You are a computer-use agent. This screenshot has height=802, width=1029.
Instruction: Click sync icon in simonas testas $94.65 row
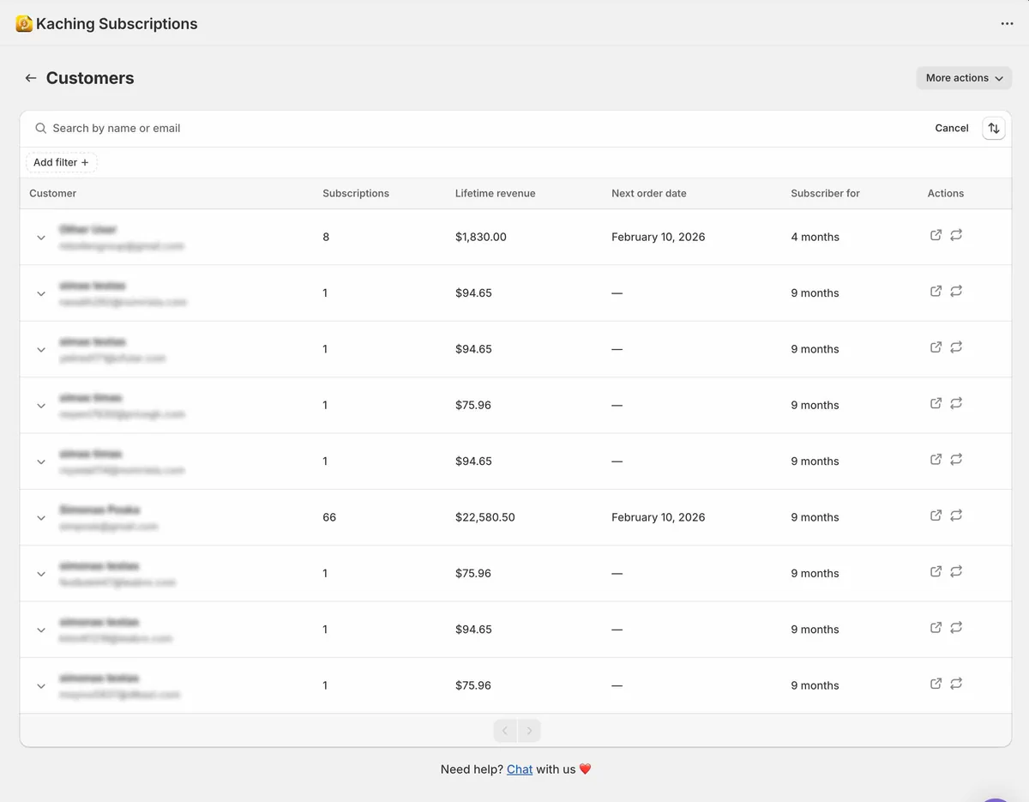956,628
